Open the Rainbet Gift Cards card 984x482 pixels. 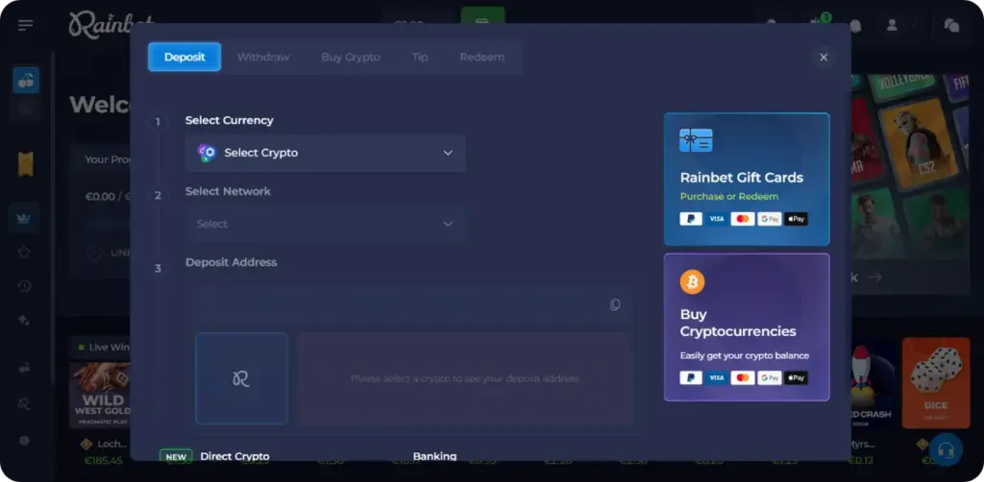(x=747, y=180)
